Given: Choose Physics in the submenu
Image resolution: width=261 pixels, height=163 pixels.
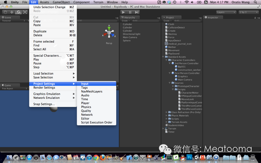Looking at the screenshot, I should click(97, 107).
